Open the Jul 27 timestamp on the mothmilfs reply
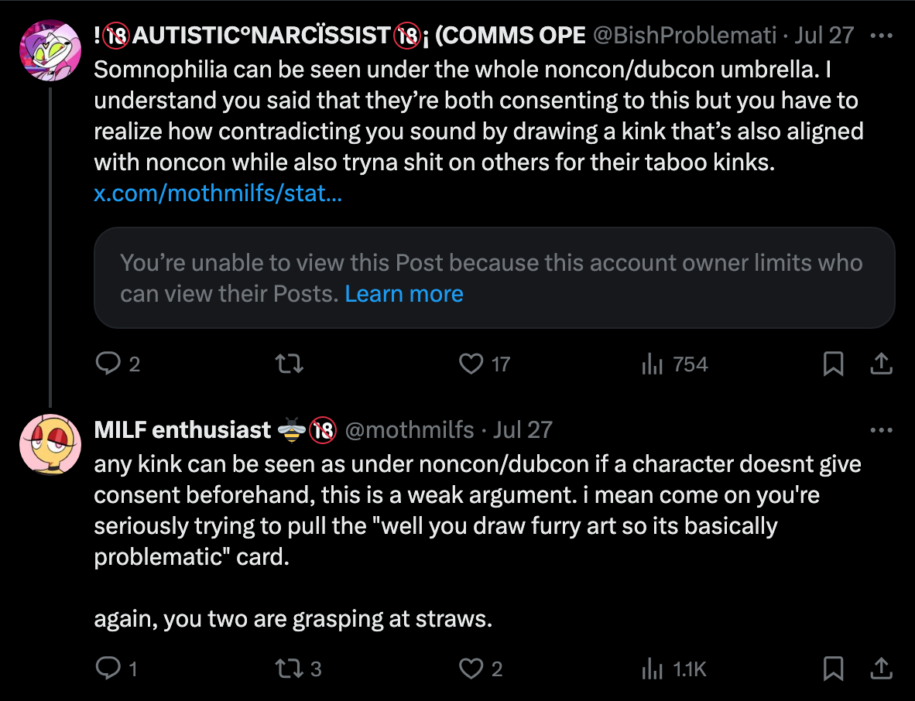 (523, 430)
